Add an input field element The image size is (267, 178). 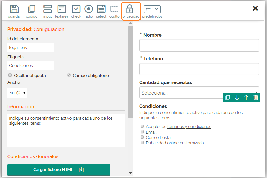coord(48,9)
